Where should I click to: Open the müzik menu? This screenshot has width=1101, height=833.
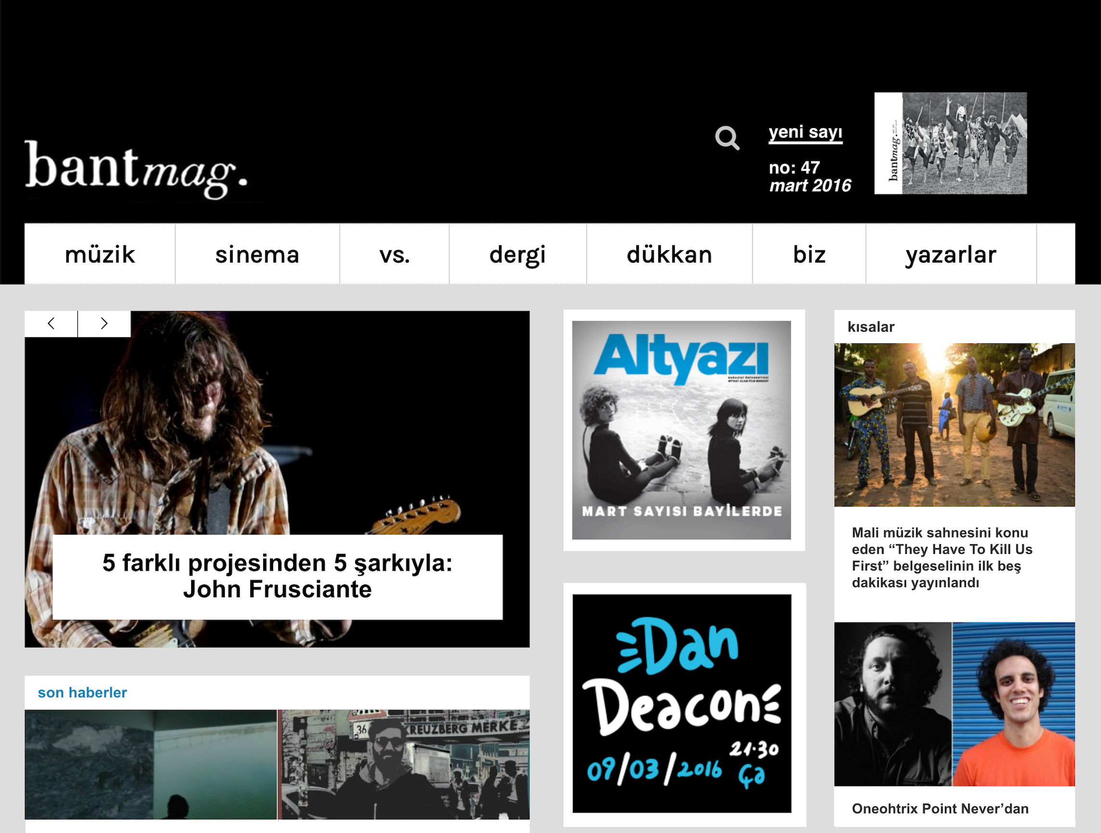coord(100,254)
